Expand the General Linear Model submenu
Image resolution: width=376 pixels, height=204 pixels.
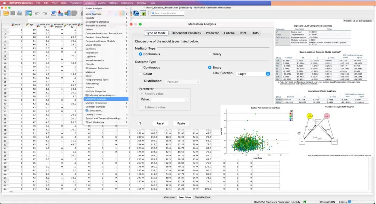106,37
